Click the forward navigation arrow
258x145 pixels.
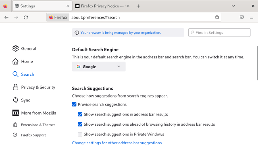click(16, 17)
